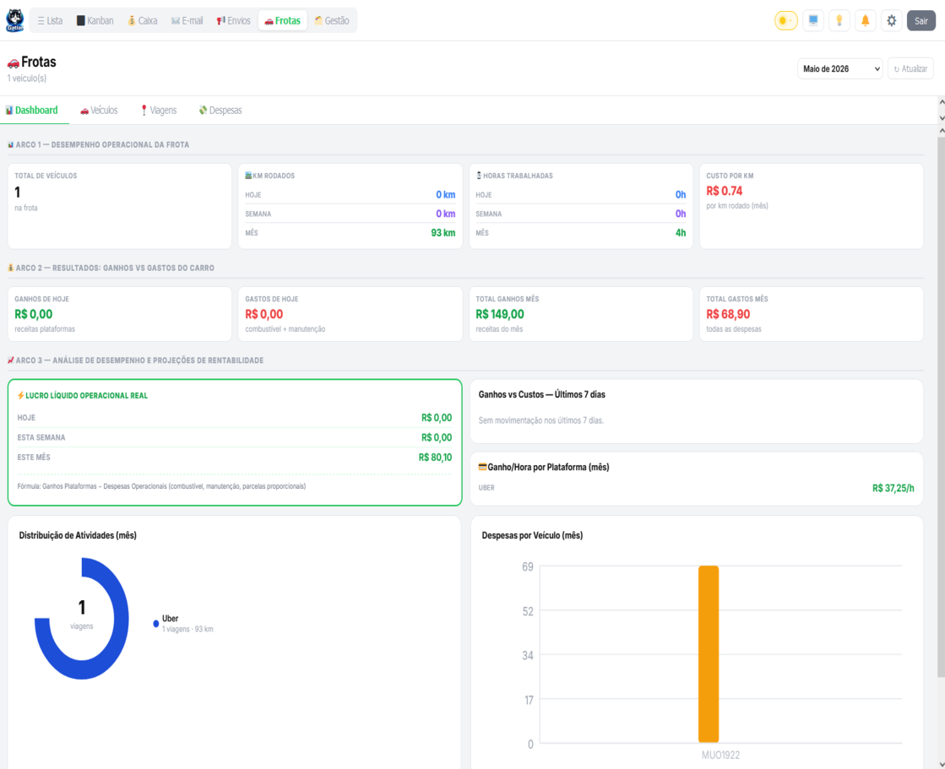
Task: Switch to the Viagens tab
Action: 159,111
